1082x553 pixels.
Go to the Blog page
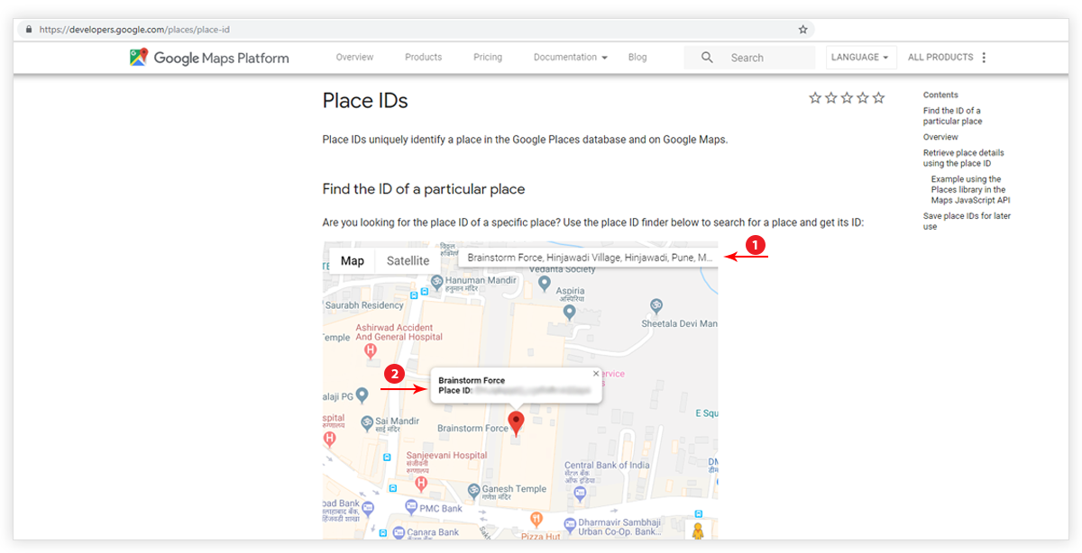click(x=637, y=58)
